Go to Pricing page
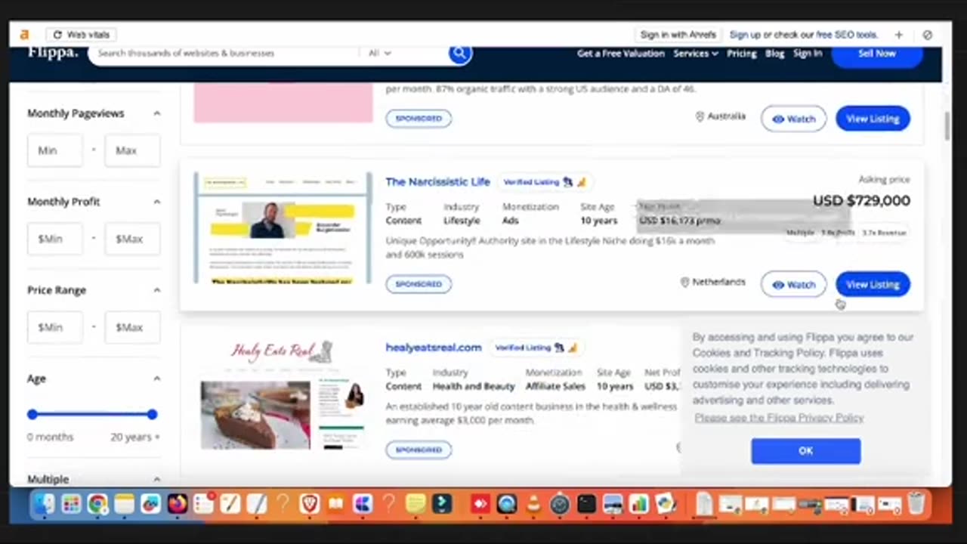The height and width of the screenshot is (544, 967). tap(742, 54)
